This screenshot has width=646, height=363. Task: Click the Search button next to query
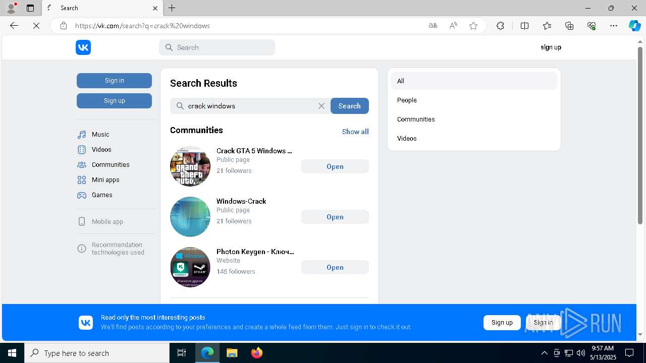tap(350, 106)
